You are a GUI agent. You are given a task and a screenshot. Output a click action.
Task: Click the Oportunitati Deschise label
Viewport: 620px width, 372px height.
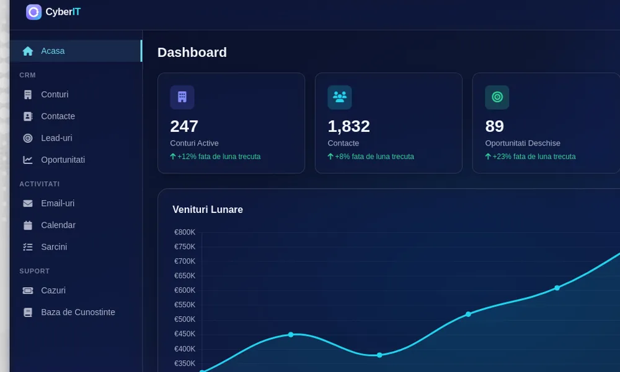tap(522, 144)
